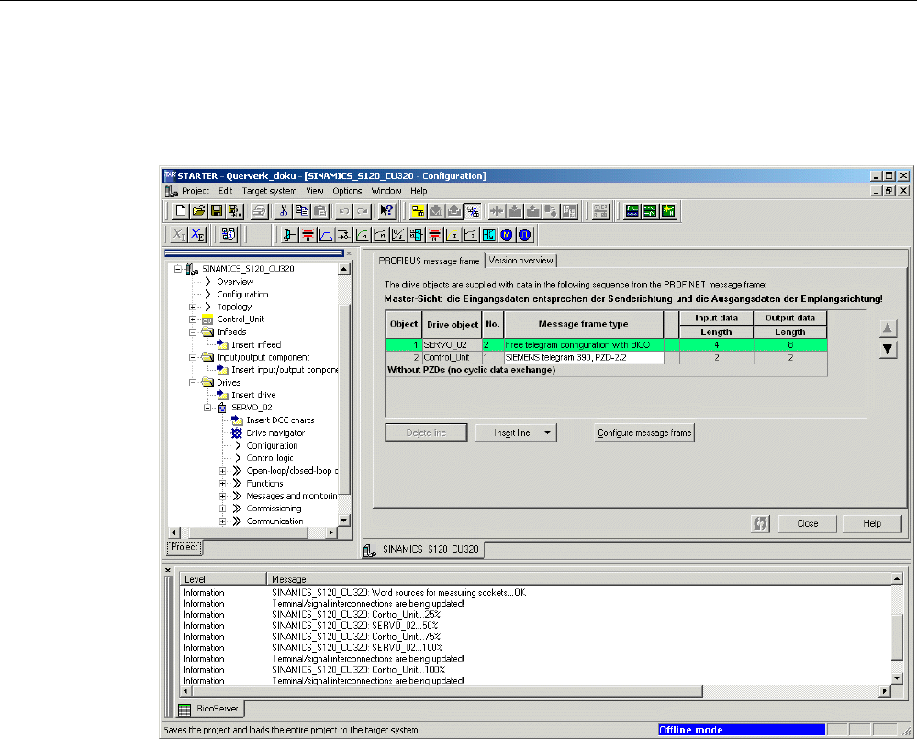Open the Project menu

click(x=196, y=191)
